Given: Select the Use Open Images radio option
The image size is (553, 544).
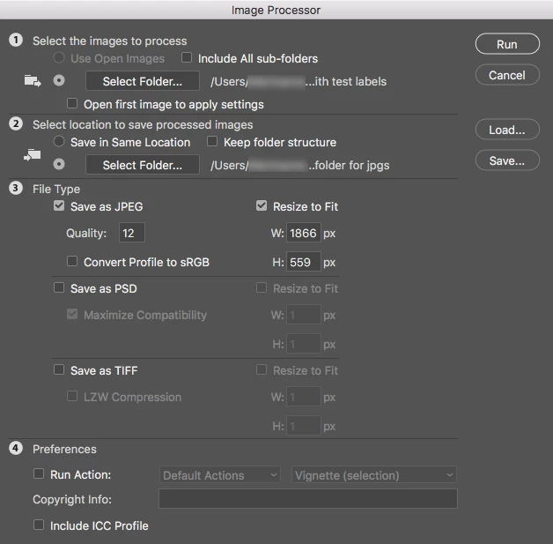Looking at the screenshot, I should 59,57.
